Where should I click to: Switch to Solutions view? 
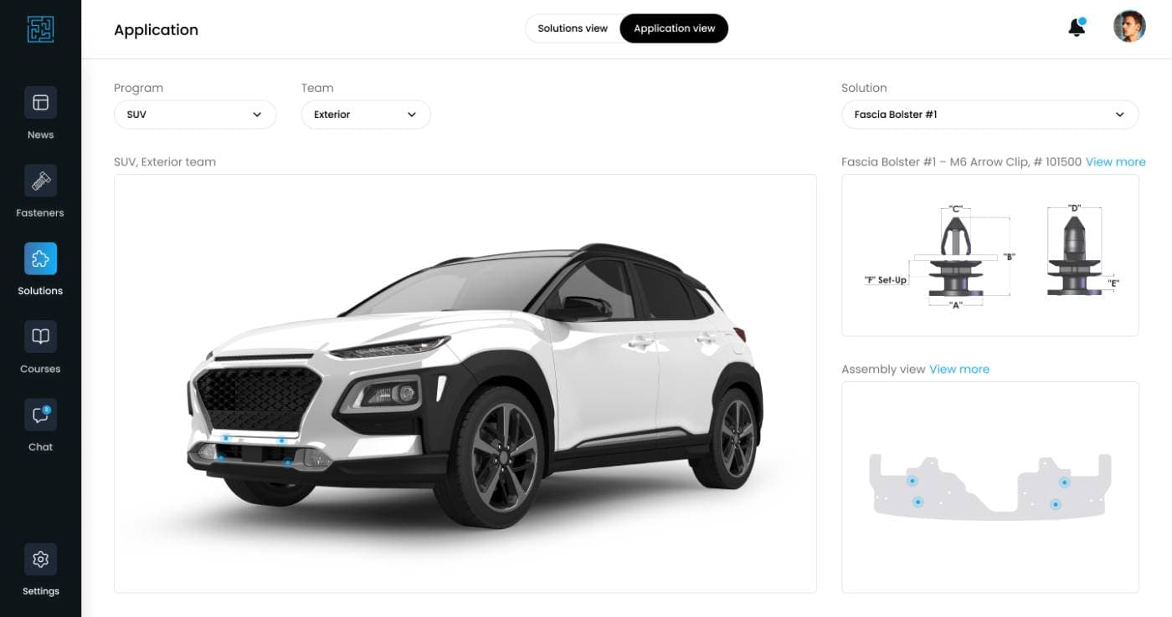pos(573,28)
